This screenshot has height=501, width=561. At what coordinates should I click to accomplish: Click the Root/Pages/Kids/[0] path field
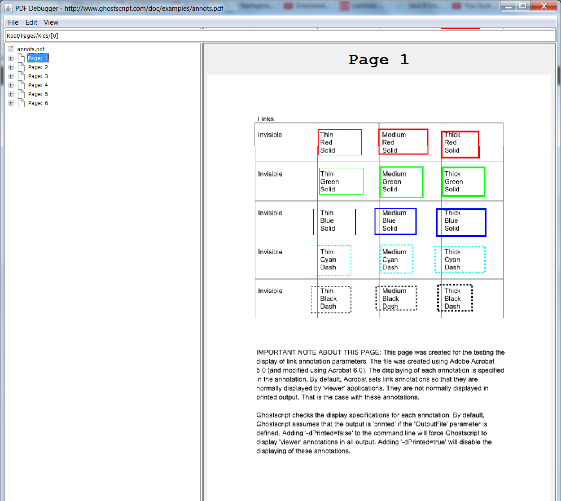[x=280, y=36]
